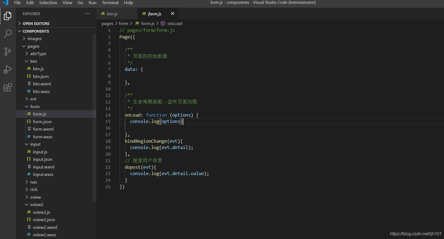Viewport: 444px width, 239px height.
Task: Open form.js in the file tree
Action: (56, 114)
